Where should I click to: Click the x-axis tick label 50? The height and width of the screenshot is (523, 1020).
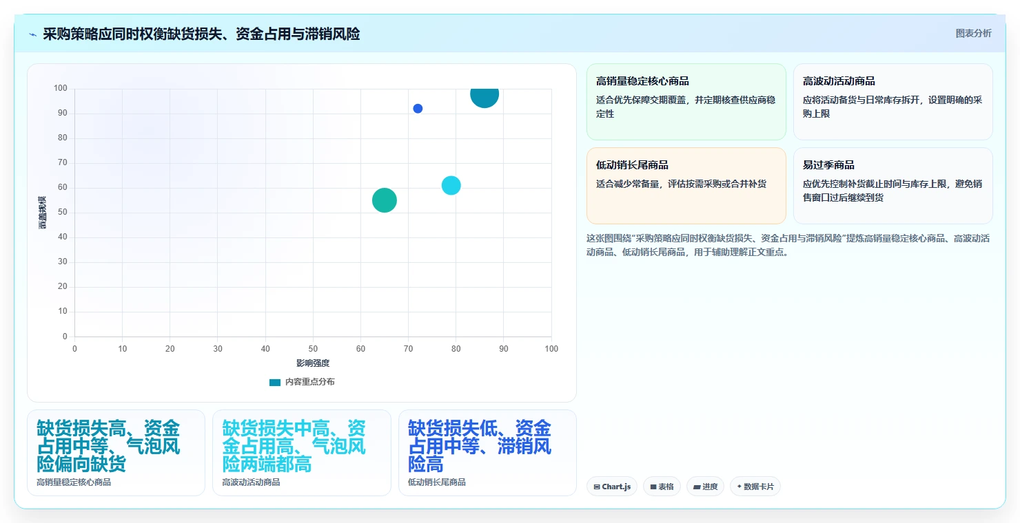[x=313, y=349]
